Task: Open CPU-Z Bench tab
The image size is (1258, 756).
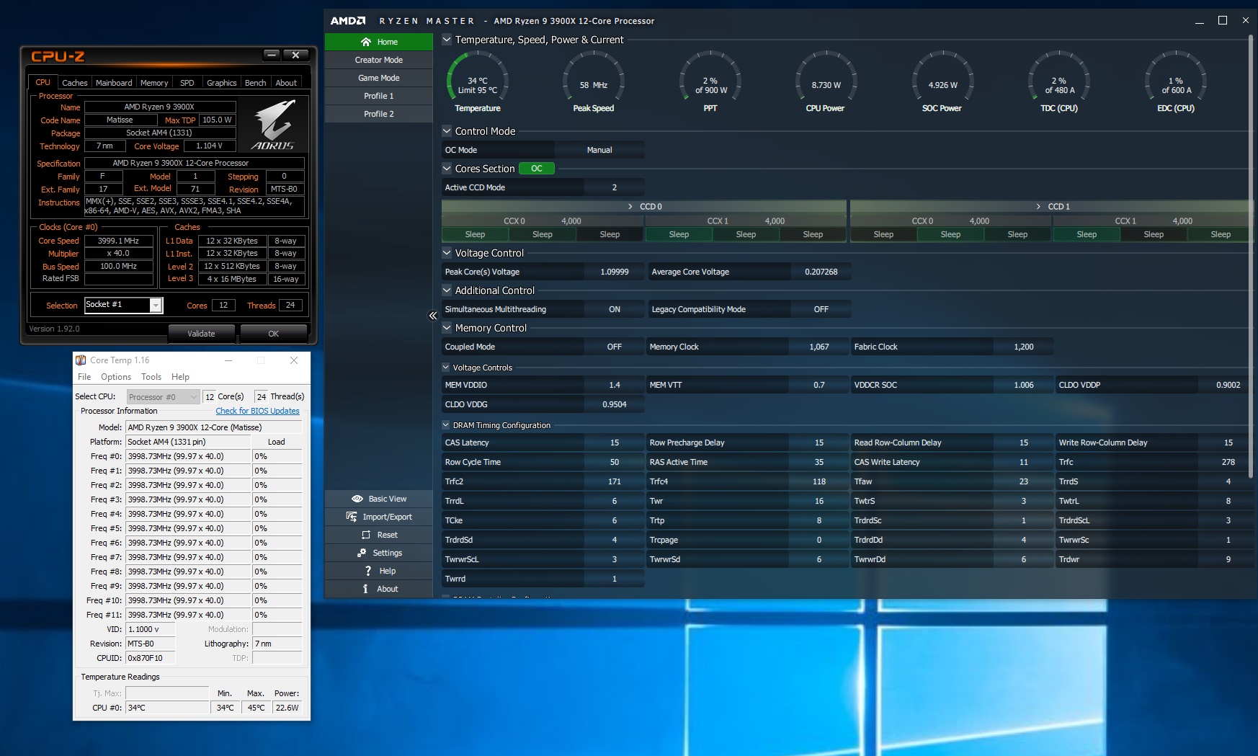Action: [255, 83]
